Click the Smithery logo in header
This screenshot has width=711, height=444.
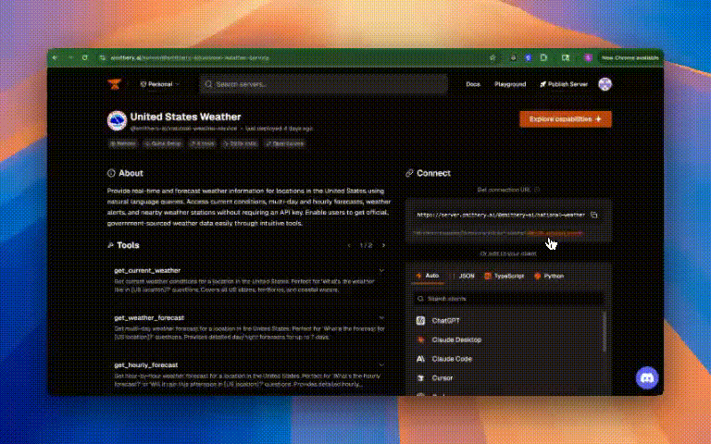(114, 84)
